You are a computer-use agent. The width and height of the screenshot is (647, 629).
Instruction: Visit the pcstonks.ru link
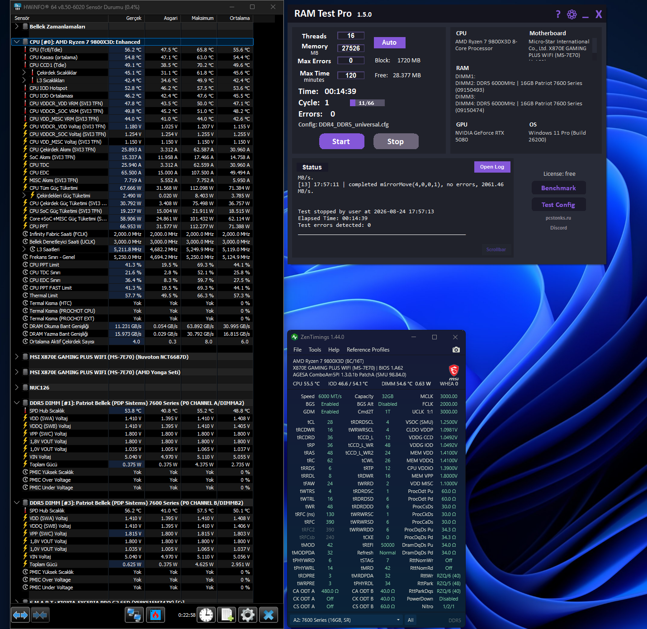click(558, 218)
